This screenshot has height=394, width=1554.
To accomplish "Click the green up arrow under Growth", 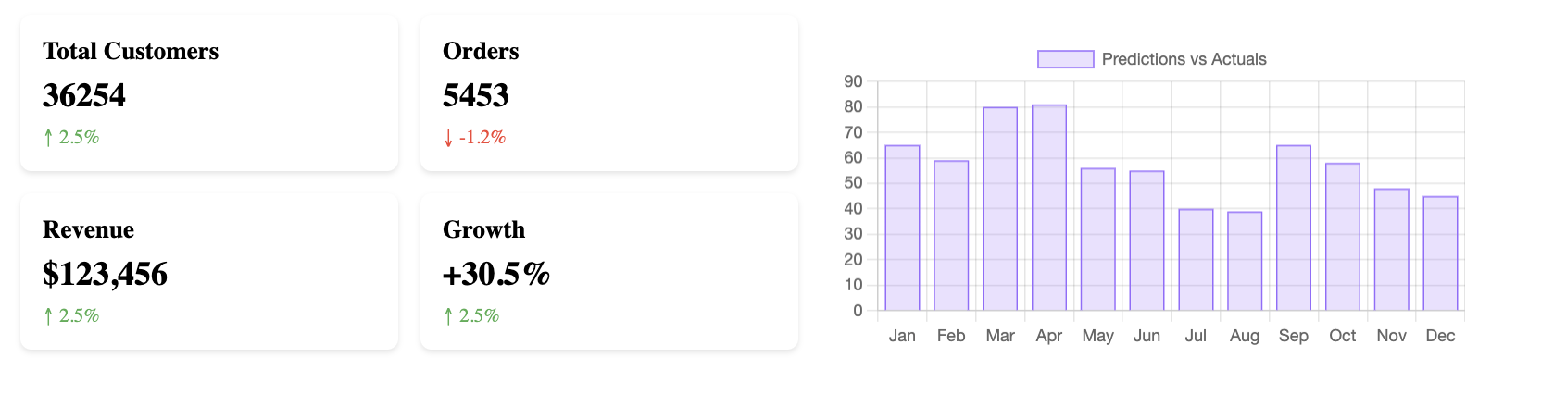I will pos(448,316).
